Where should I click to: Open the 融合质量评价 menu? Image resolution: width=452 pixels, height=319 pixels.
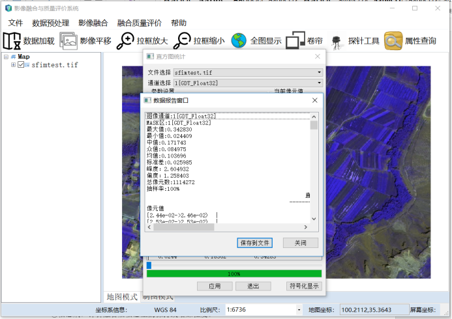tap(139, 23)
